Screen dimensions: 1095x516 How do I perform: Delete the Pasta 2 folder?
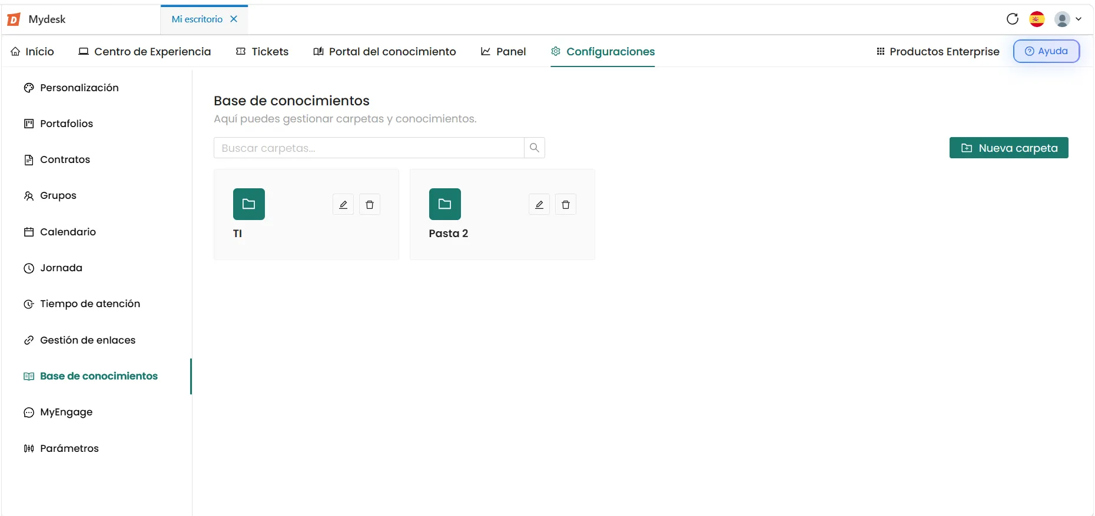coord(566,205)
